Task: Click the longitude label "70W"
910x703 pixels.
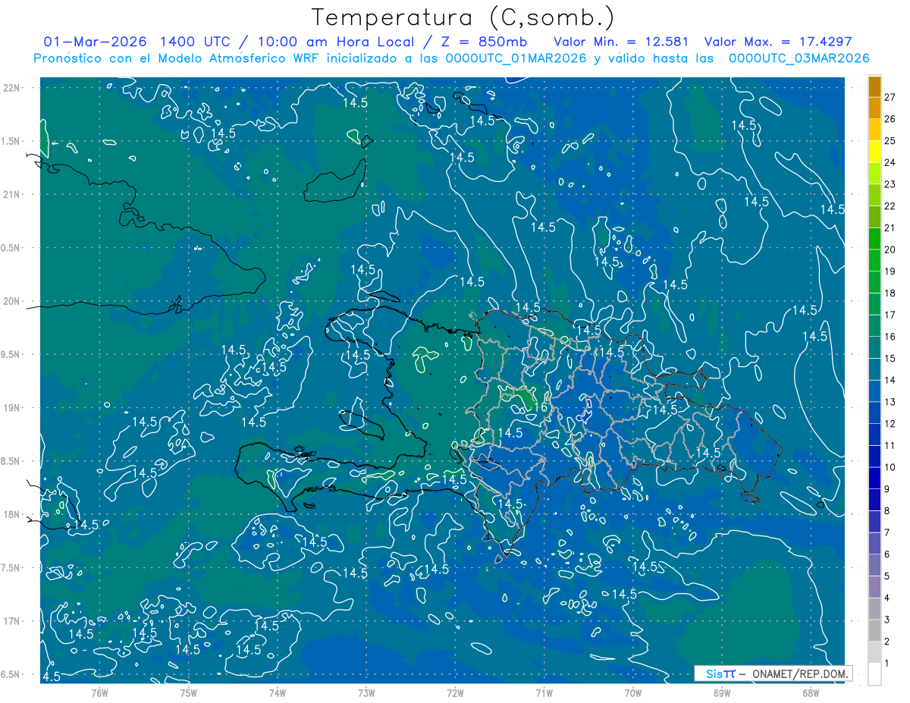Action: point(633,693)
